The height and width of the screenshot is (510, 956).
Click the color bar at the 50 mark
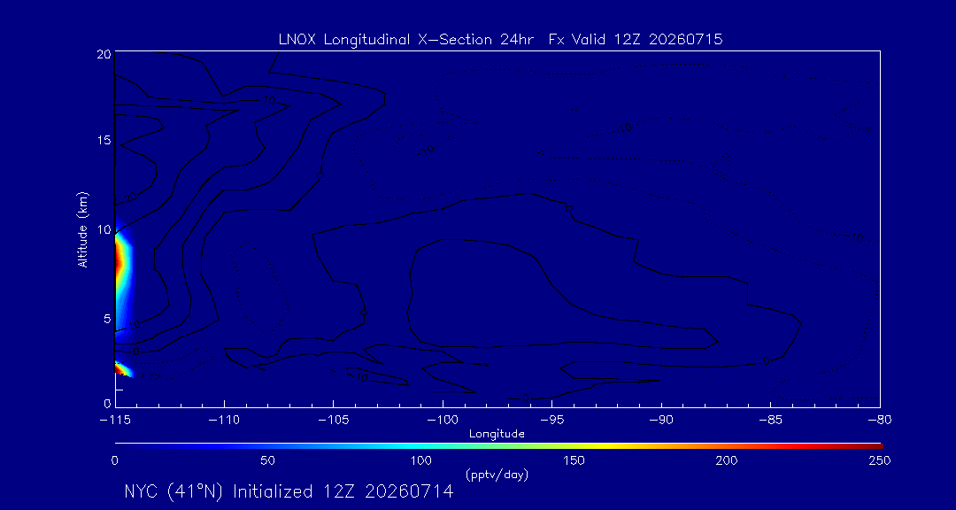tap(267, 446)
